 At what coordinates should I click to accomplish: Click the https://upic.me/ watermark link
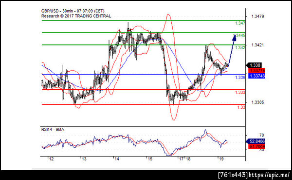click(269, 175)
